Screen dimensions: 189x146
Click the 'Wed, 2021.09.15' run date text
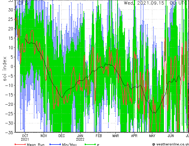[144, 3]
